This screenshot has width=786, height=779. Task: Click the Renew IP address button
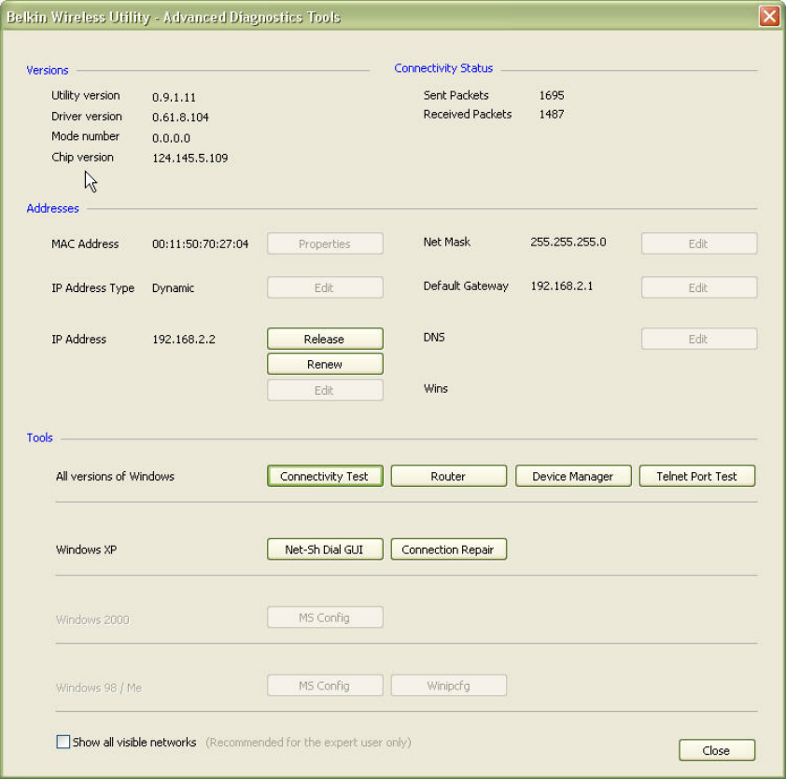(325, 364)
